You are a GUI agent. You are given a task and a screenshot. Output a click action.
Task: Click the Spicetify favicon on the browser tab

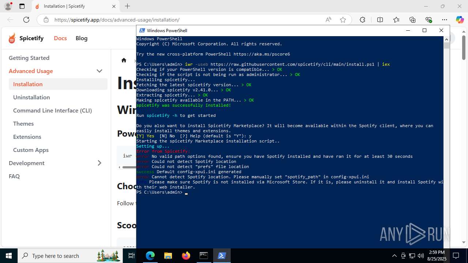coord(37,6)
